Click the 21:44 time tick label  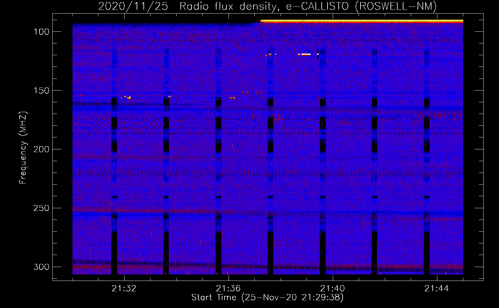point(437,289)
